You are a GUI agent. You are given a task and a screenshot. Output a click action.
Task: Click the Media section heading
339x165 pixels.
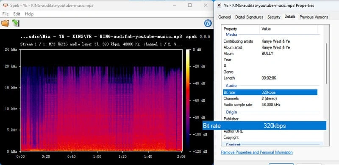pyautogui.click(x=231, y=35)
